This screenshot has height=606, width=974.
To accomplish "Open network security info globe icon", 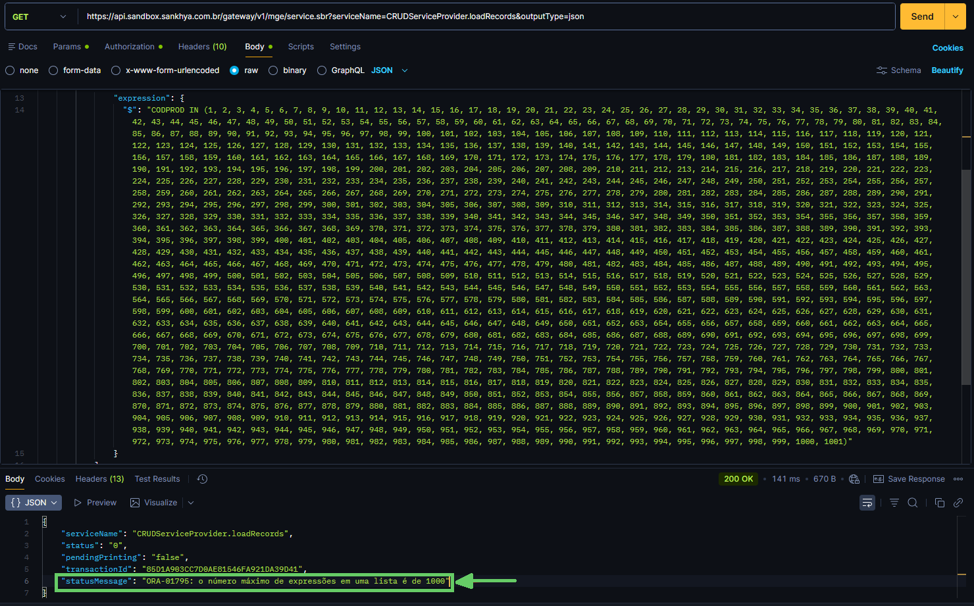I will coord(854,479).
